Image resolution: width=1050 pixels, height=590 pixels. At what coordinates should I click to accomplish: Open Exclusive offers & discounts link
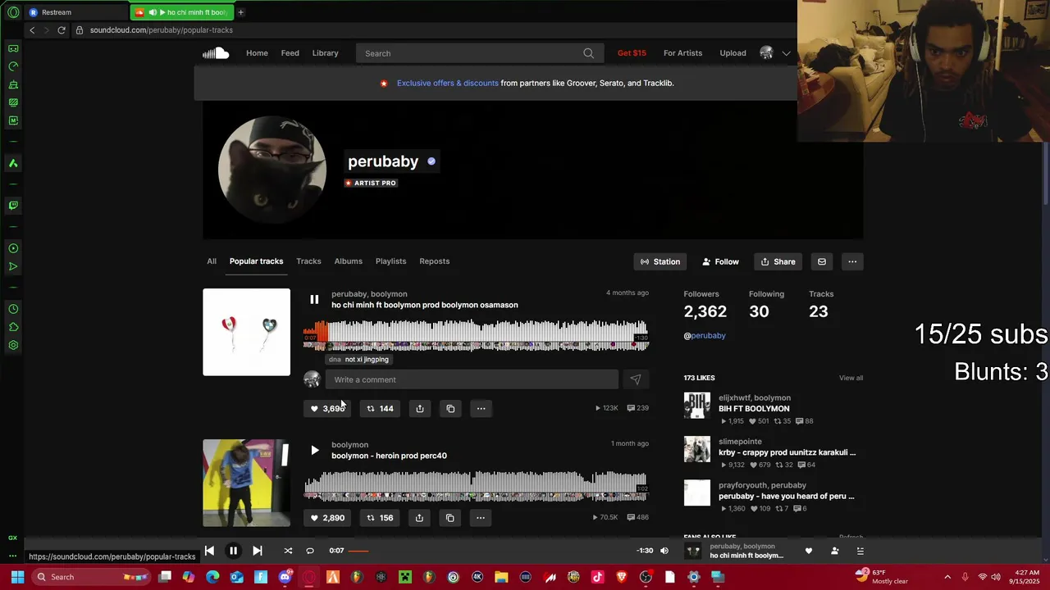click(x=447, y=83)
